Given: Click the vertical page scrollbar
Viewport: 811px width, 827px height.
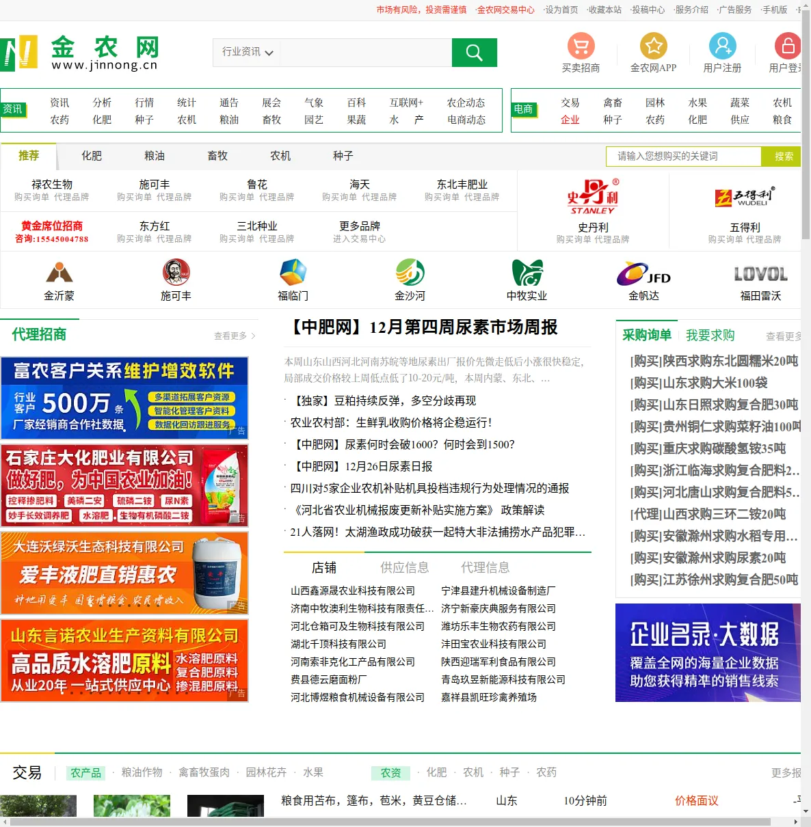Looking at the screenshot, I should pyautogui.click(x=806, y=123).
